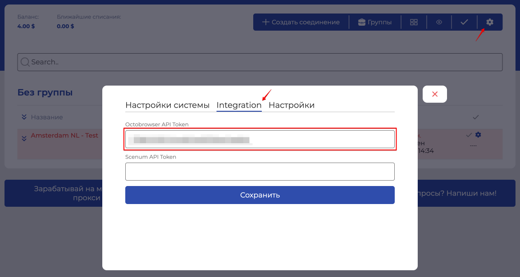Open gear settings for Amsterdam NL row
The width and height of the screenshot is (520, 277).
pos(478,135)
